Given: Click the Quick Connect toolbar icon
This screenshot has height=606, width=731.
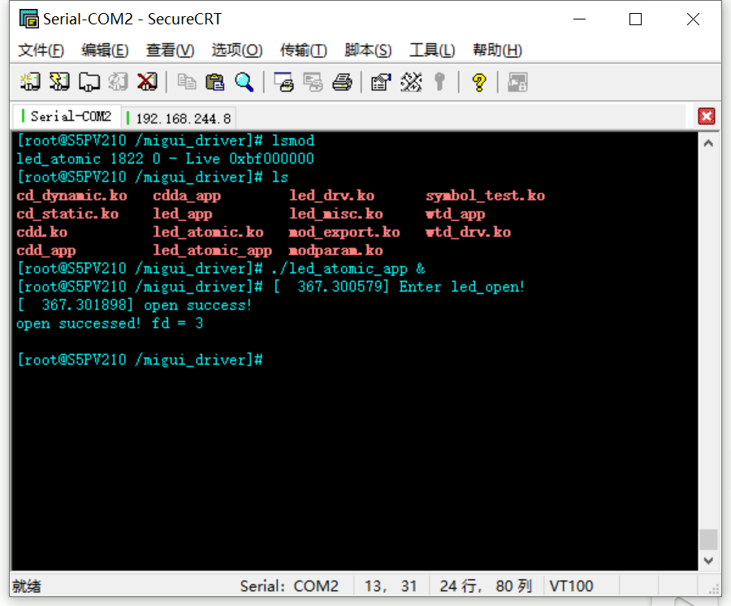Looking at the screenshot, I should [x=59, y=82].
